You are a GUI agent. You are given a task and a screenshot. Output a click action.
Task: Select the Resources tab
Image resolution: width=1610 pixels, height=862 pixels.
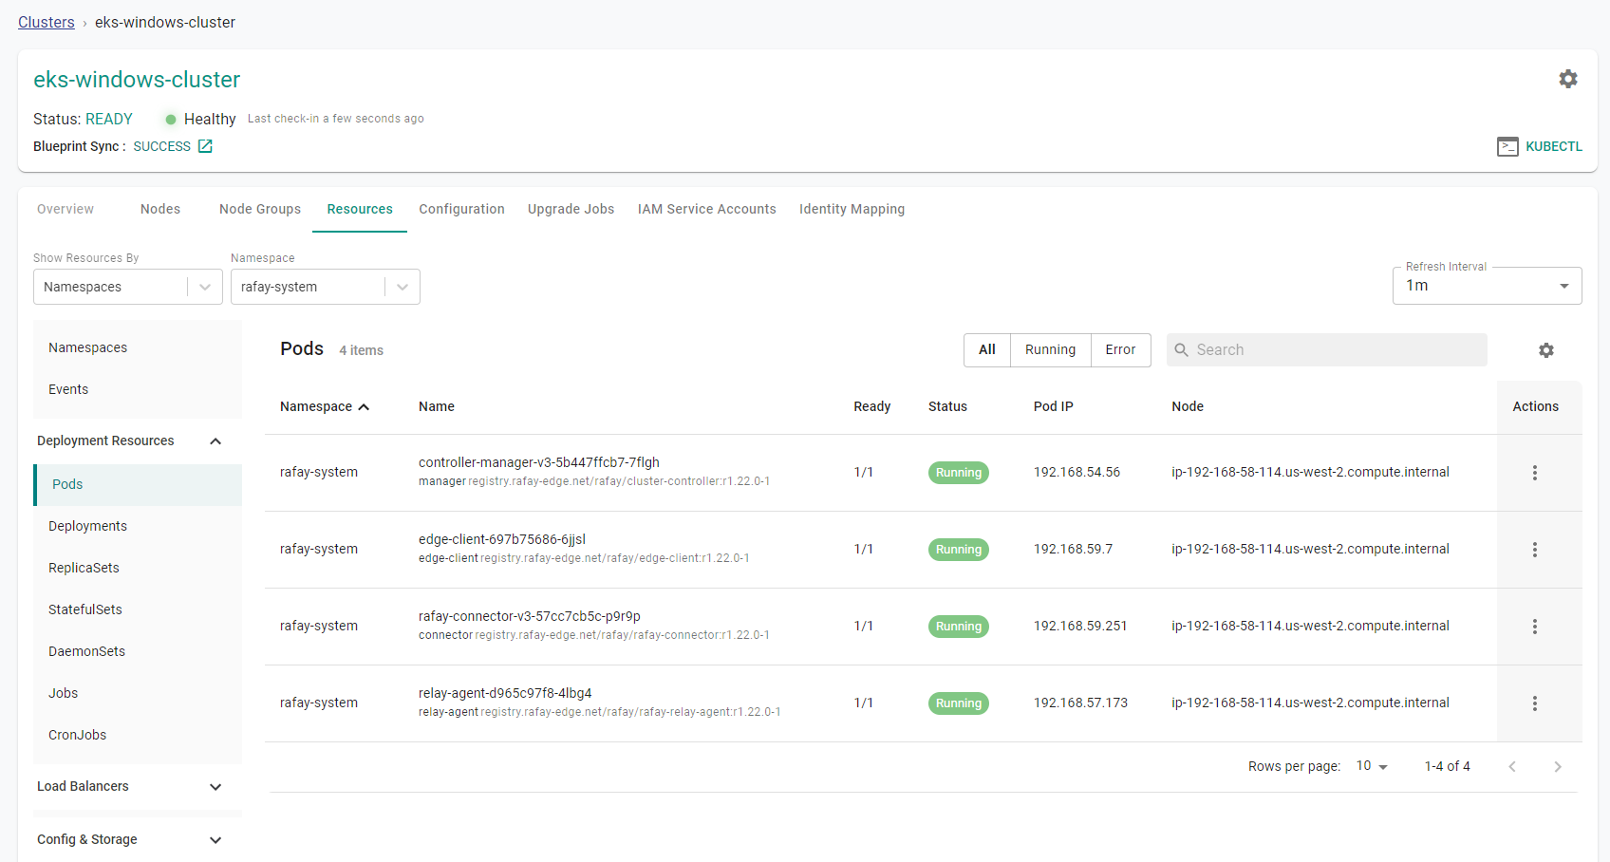(x=360, y=209)
